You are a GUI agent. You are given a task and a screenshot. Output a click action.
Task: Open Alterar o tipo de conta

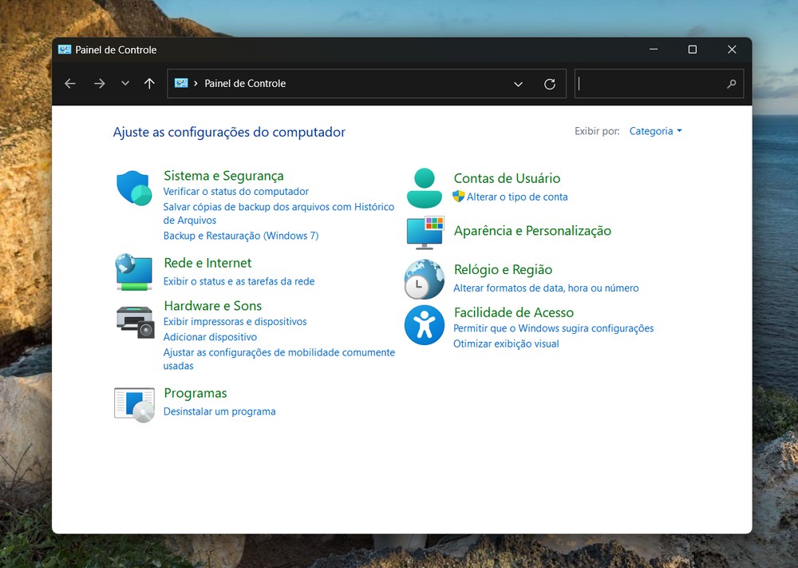pyautogui.click(x=517, y=197)
